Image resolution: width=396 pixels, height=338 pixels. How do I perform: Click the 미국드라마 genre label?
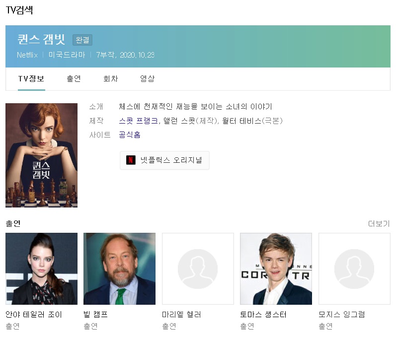[67, 55]
